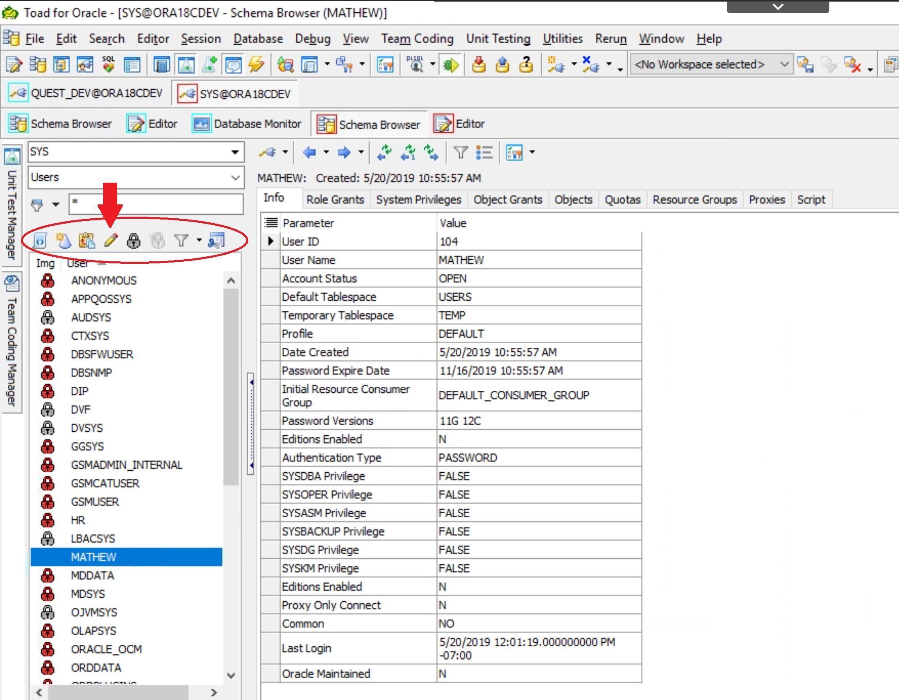Click the first green refresh arrows icon

[x=384, y=153]
